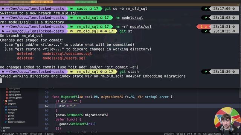Expand the views folder
The height and width of the screenshot is (135, 241).
point(10,101)
